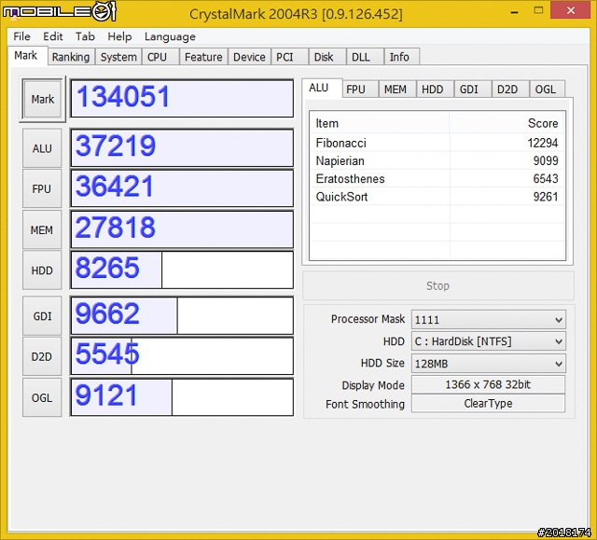Click the Fibonacci score 12294
This screenshot has height=540, width=597.
pos(543,143)
